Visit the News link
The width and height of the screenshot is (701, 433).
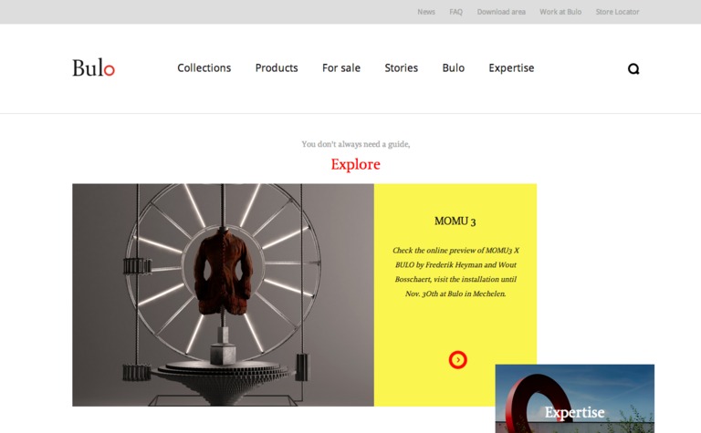coord(426,12)
